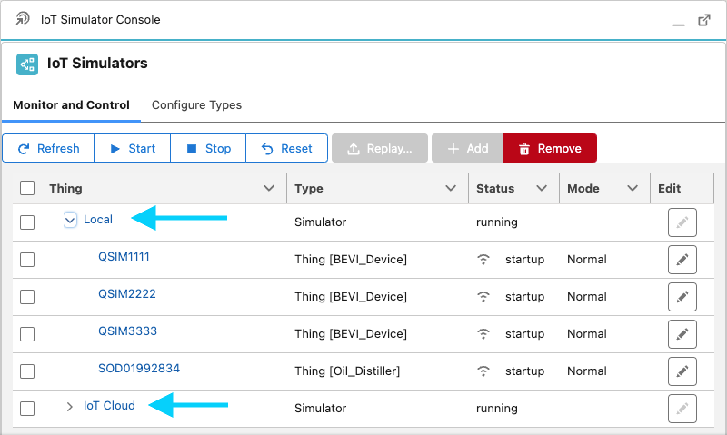Stop the selected simulators
Image resolution: width=727 pixels, height=435 pixels.
pos(208,148)
